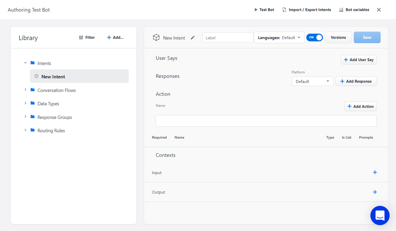
Task: Click the pencil icon to rename intent
Action: (193, 38)
